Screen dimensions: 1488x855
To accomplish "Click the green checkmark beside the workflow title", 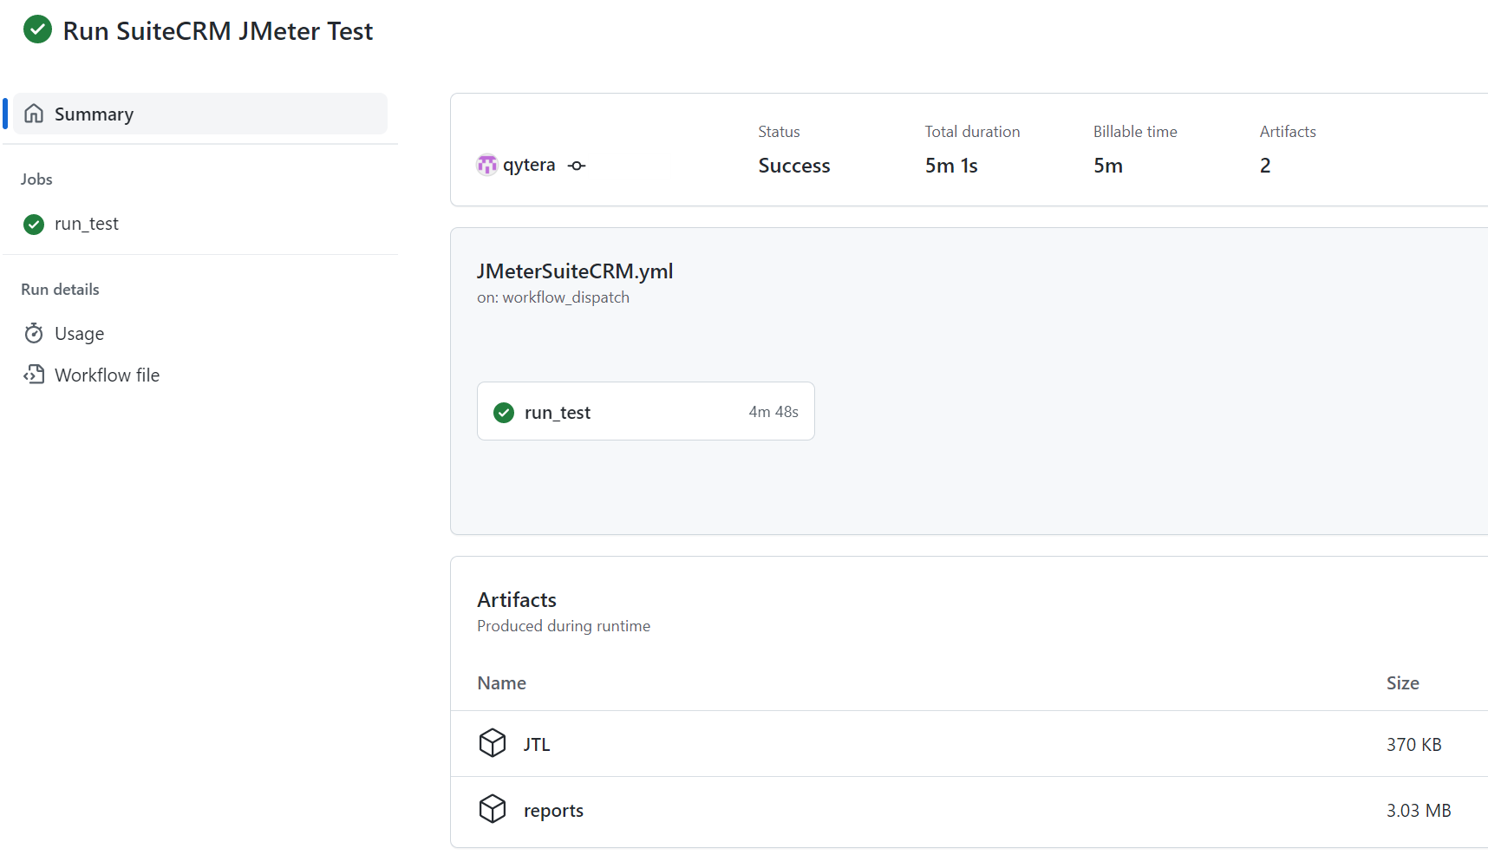I will 37,29.
